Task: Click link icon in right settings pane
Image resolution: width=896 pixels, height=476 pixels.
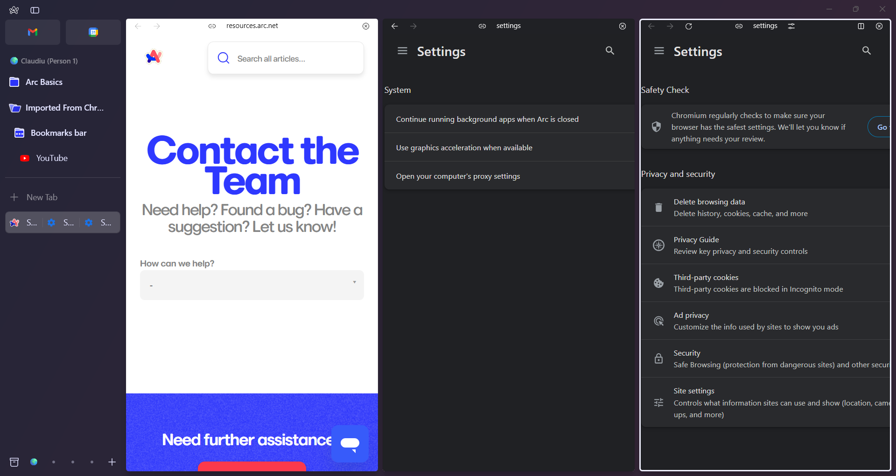Action: [739, 26]
